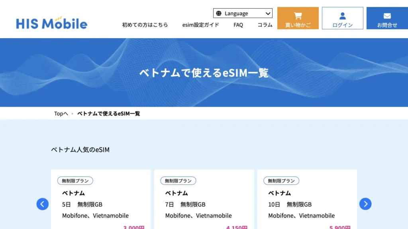The width and height of the screenshot is (408, 229).
Task: Click the ベトナム人気のeSIM heading
Action: tap(80, 149)
